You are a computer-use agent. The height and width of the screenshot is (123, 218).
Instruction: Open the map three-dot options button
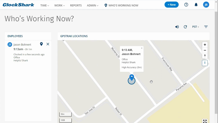[x=205, y=63]
